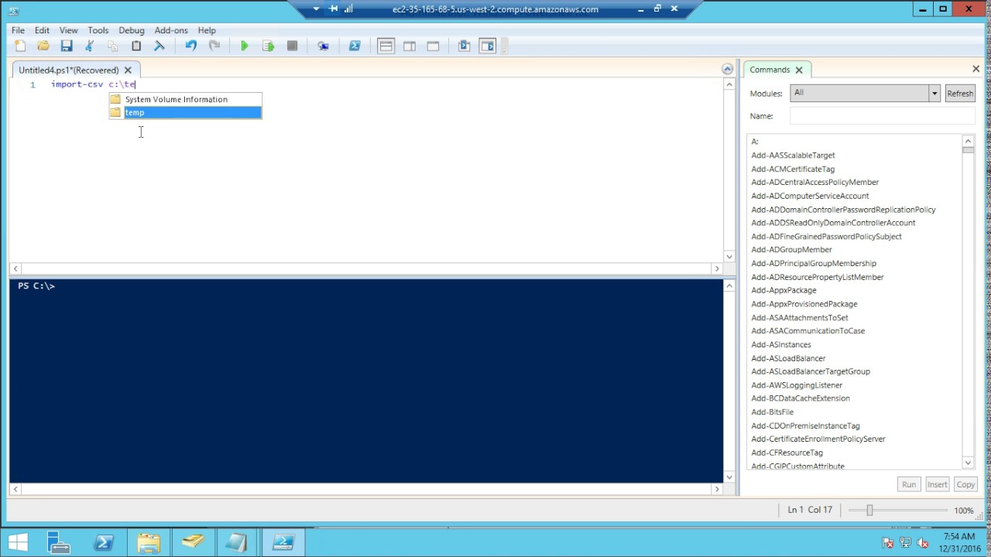991x557 pixels.
Task: Choose temp folder from autocomplete list
Action: click(x=185, y=112)
